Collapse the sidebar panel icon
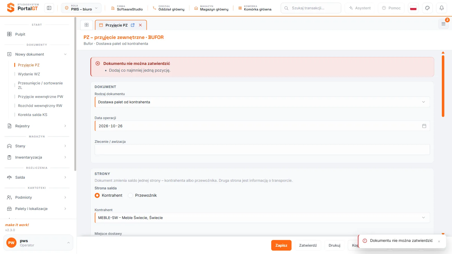This screenshot has height=254, width=452. pyautogui.click(x=49, y=8)
